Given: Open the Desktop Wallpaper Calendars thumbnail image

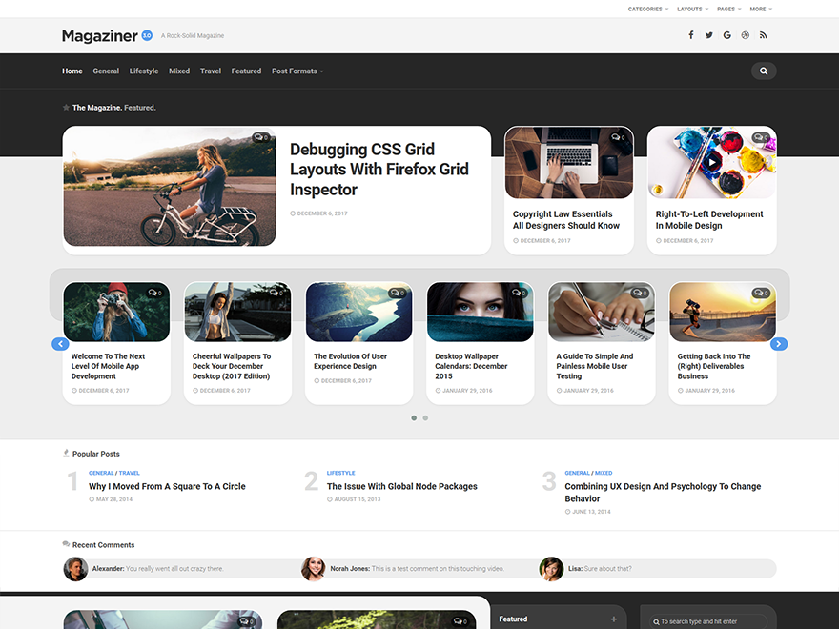Looking at the screenshot, I should (x=480, y=312).
